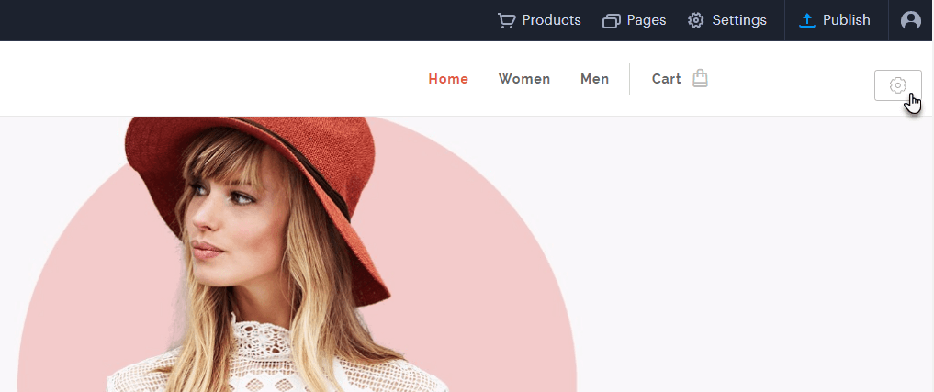Screen dimensions: 934x392
Task: Open header settings via the boxed gear button
Action: point(897,85)
